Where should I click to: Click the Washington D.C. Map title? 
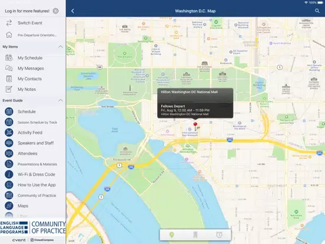(195, 11)
